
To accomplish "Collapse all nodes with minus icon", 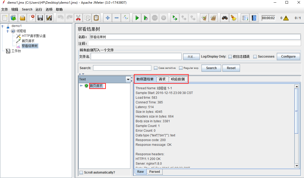I will click(x=117, y=18).
